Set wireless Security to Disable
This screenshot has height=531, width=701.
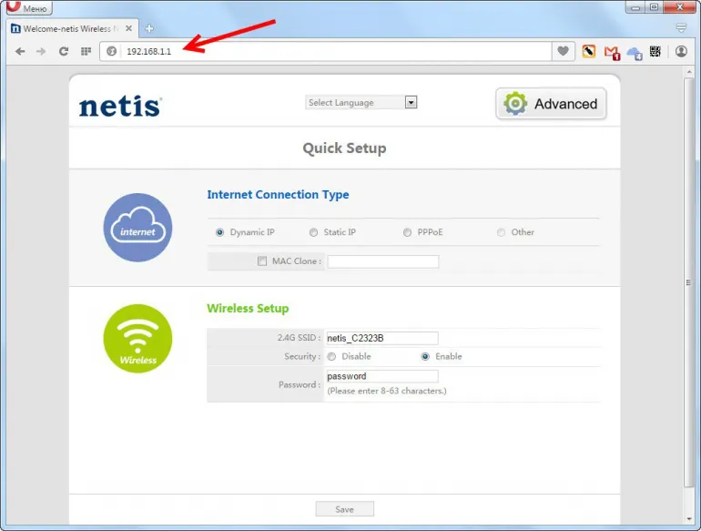331,356
